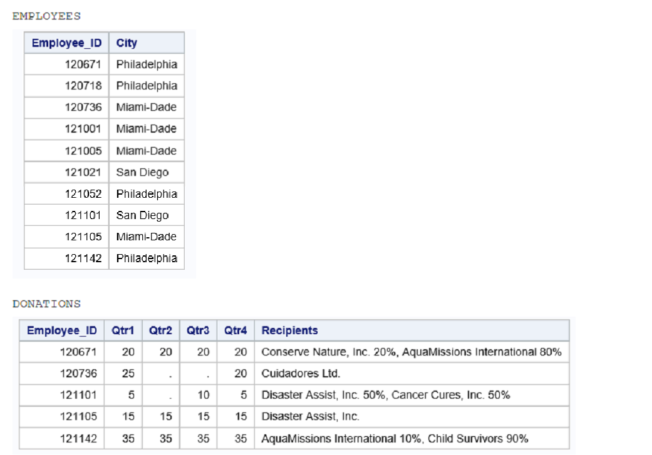Click the Qtr4 column header
Image resolution: width=652 pixels, height=455 pixels.
(235, 330)
